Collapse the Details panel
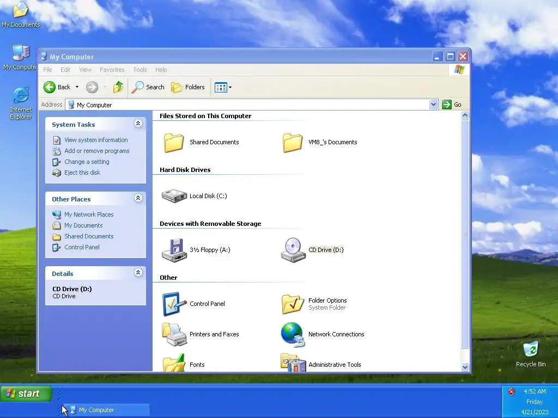Viewport: 558px width, 418px height. [x=138, y=273]
